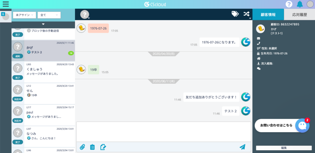Open the hamburger main menu
The width and height of the screenshot is (315, 153).
click(x=6, y=4)
